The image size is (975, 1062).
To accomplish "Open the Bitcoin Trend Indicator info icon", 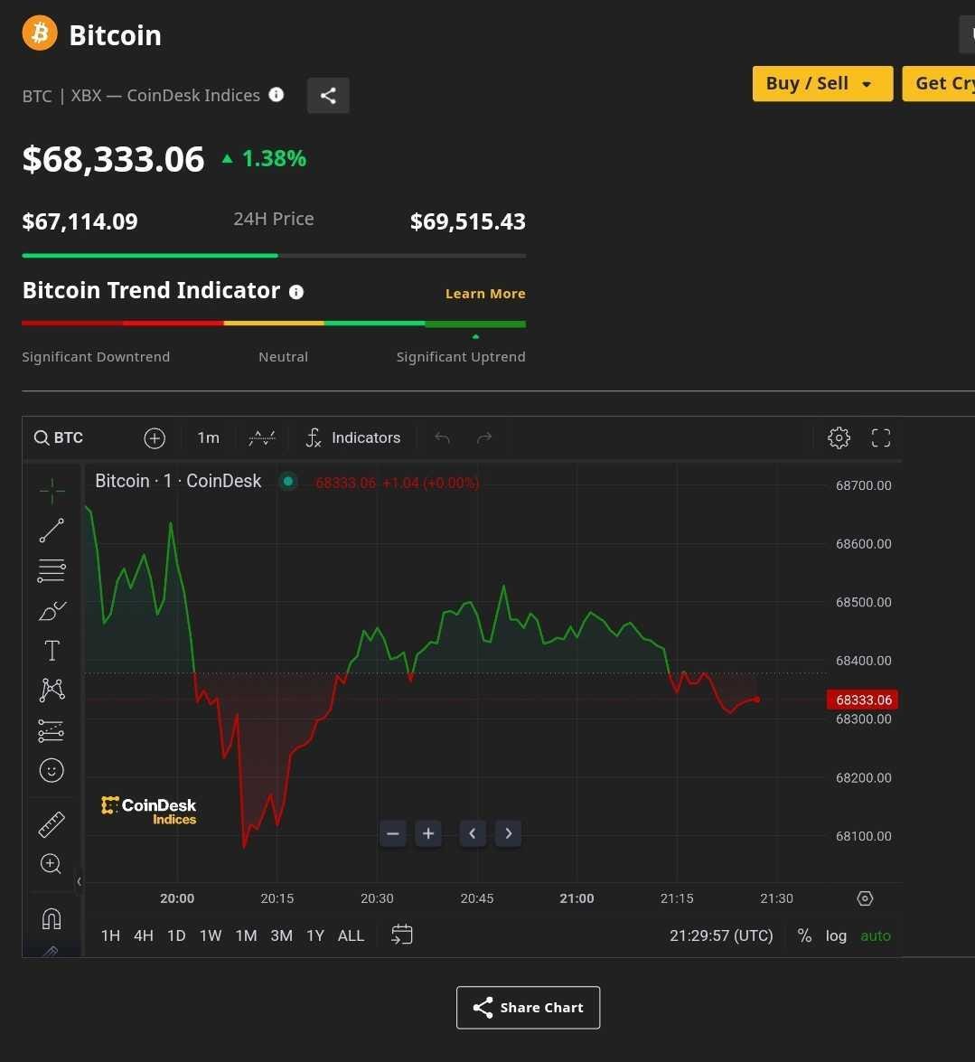I will pos(296,292).
